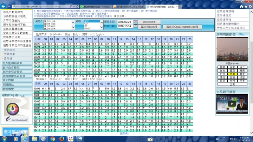The image size is (253, 142).
Task: Launch media player from the taskbar
Action: point(16,139)
